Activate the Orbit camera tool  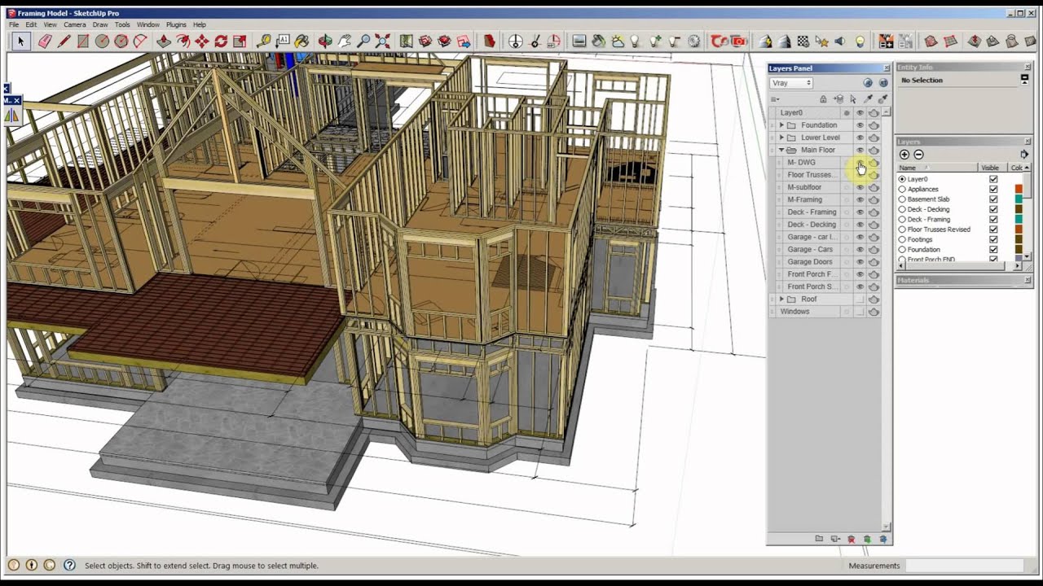pyautogui.click(x=325, y=42)
